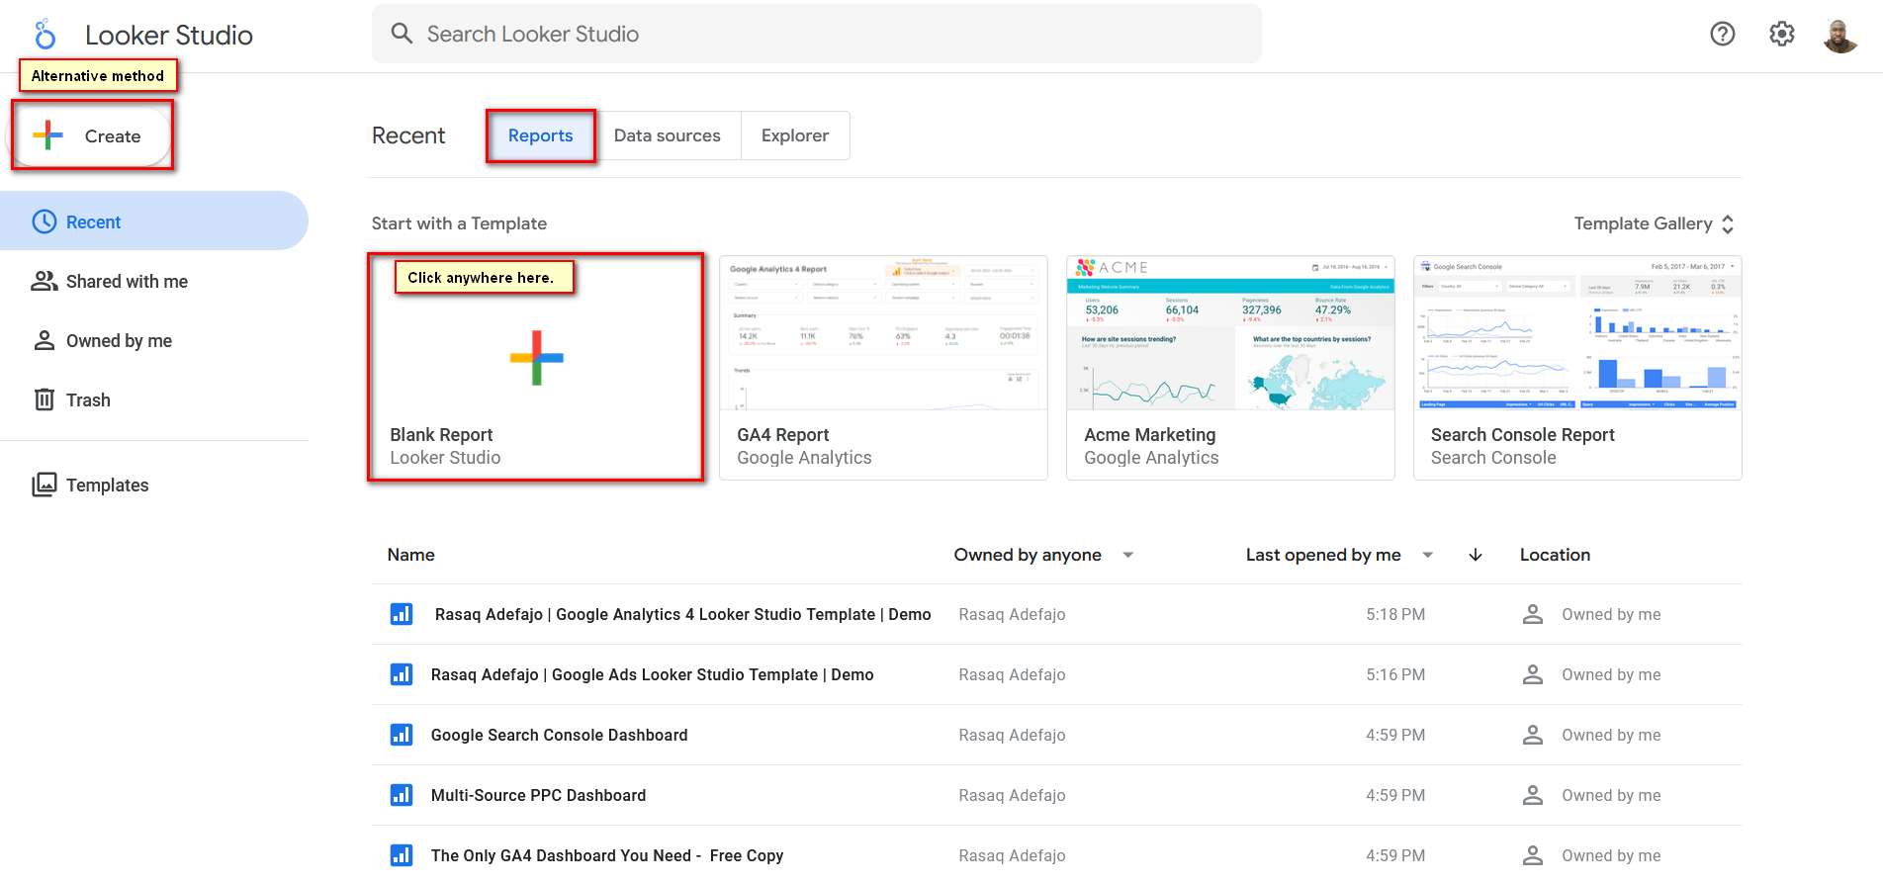Click the 5:18 PM last opened time
The width and height of the screenshot is (1883, 884).
1395,614
